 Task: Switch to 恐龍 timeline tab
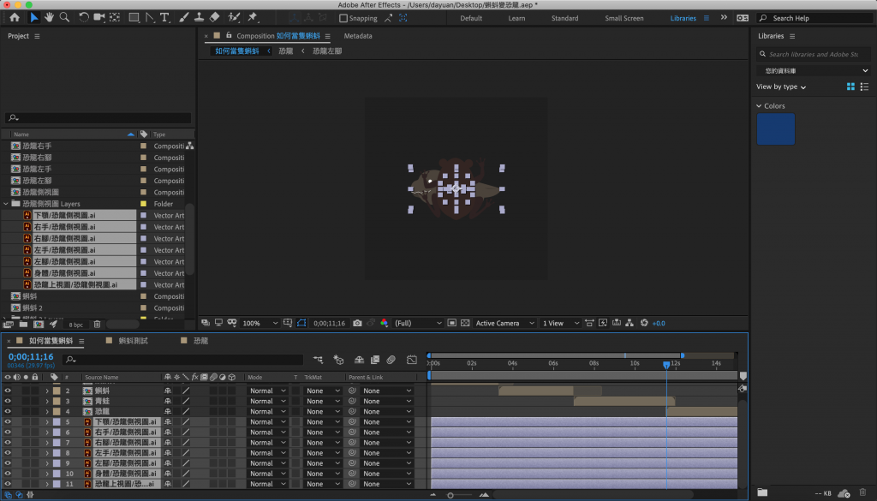pyautogui.click(x=200, y=341)
